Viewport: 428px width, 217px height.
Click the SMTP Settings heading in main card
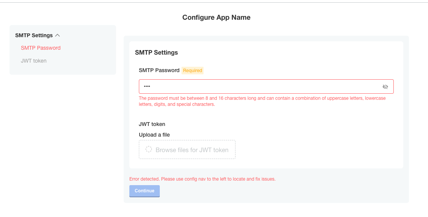pos(156,52)
